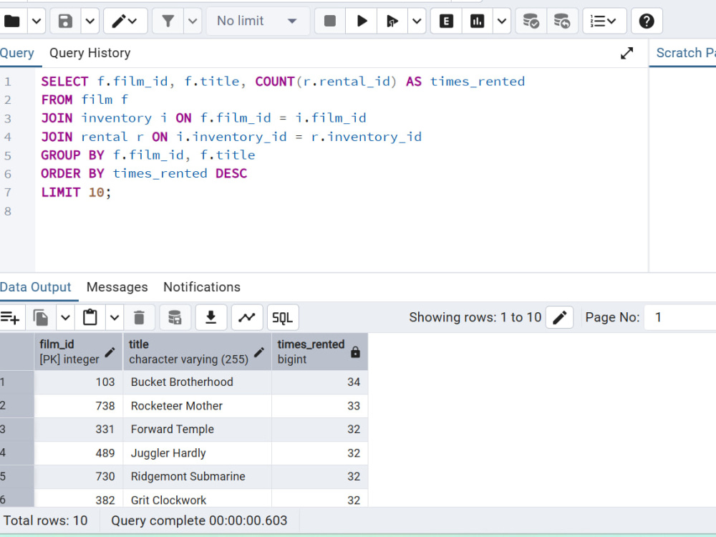
Task: Click the 'Query complete 00:00:00.603' status text
Action: tap(199, 521)
